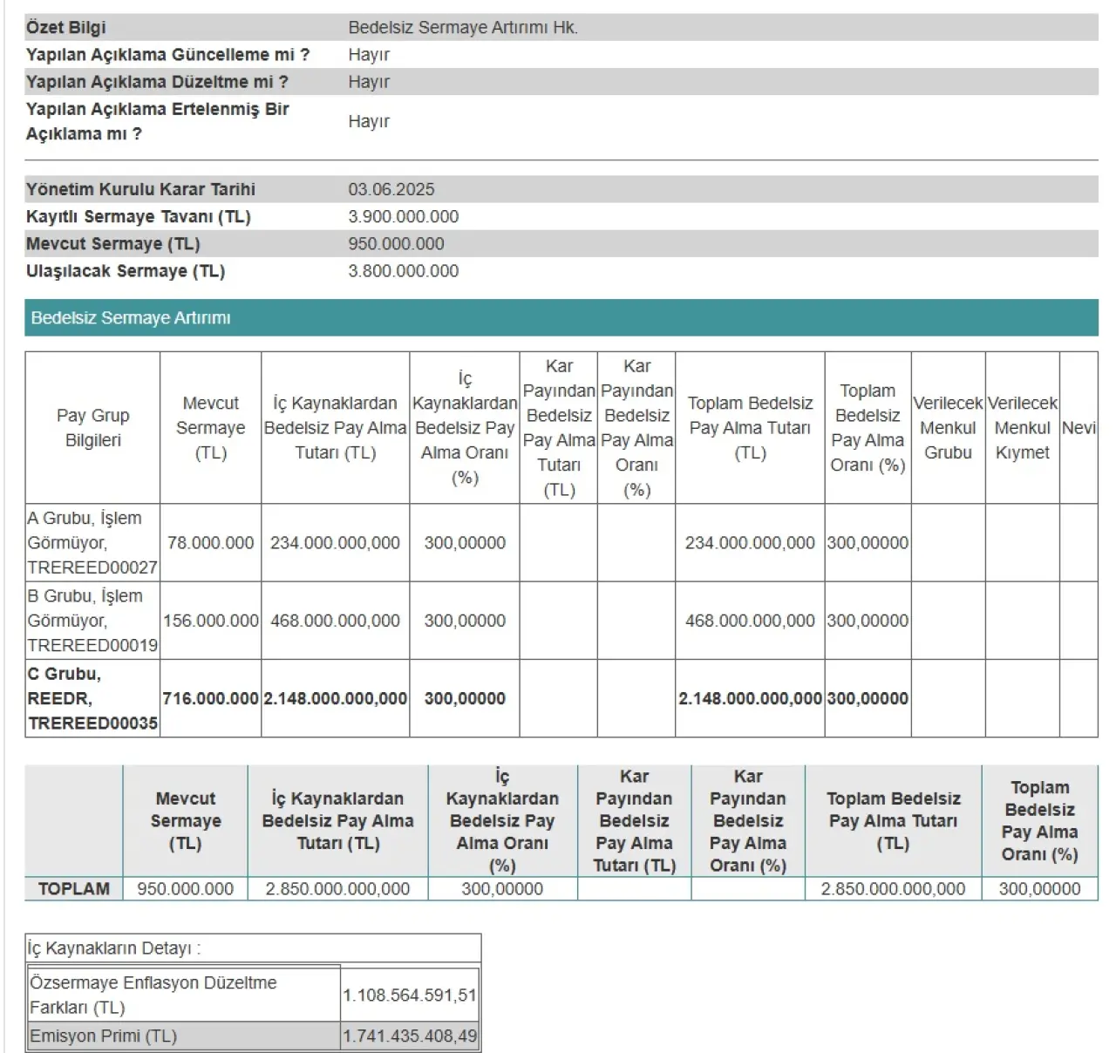Click the C Grubu REEDR group cell

(92, 698)
